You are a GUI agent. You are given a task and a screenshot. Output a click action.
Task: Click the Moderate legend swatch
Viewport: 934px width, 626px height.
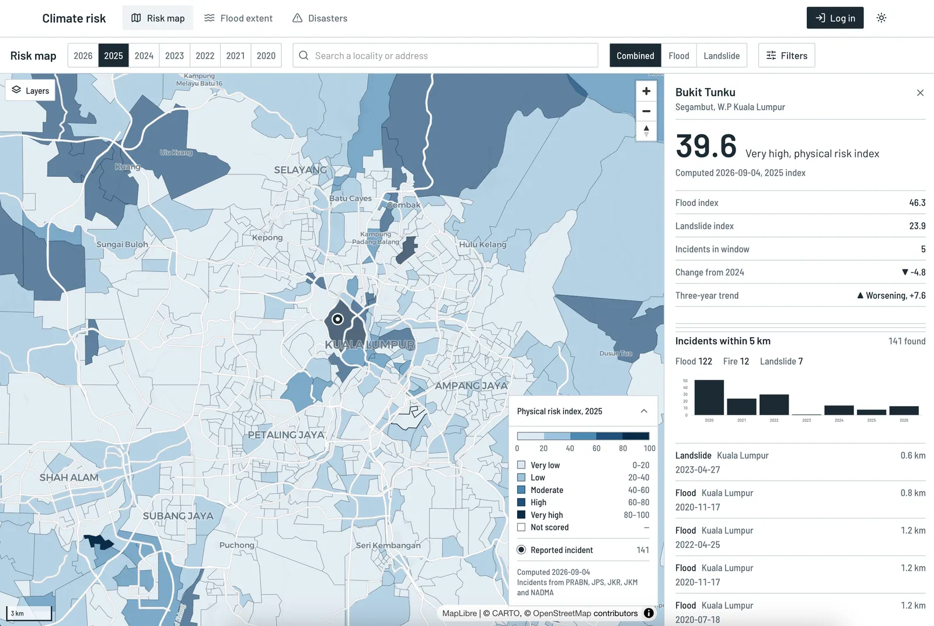[x=521, y=490]
